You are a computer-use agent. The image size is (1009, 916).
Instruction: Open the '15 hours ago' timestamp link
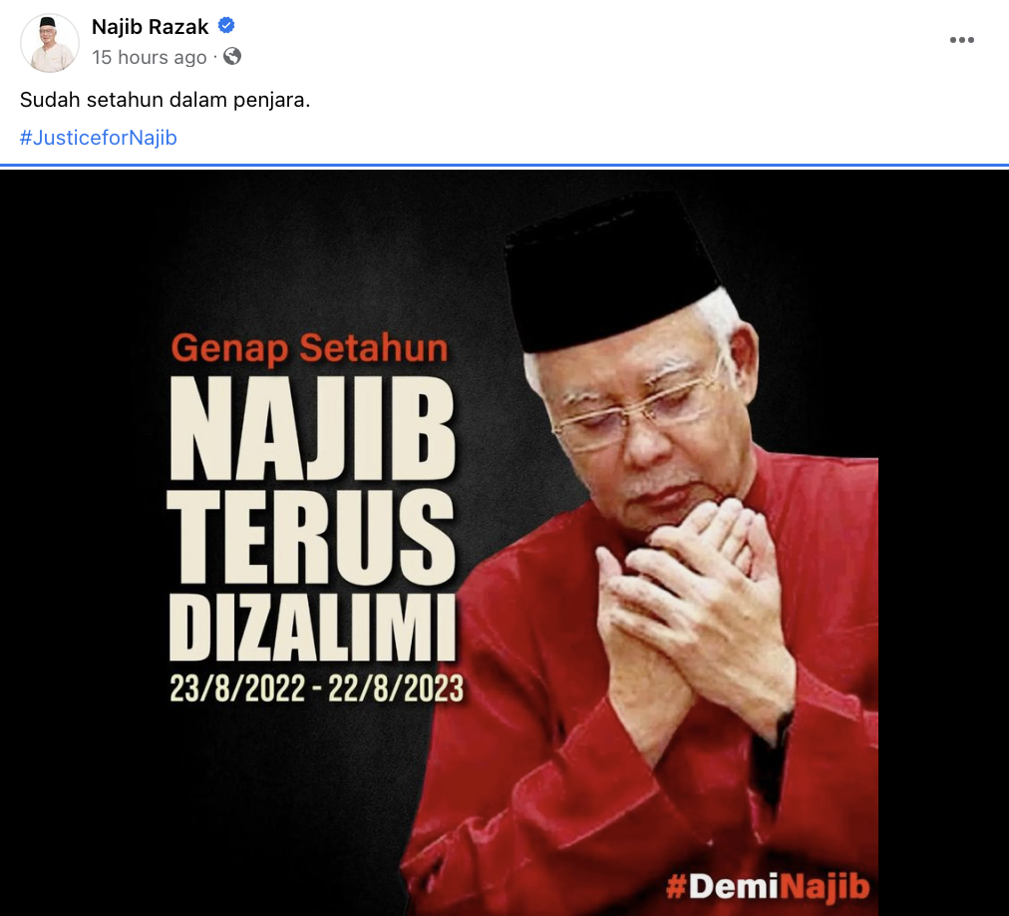(x=150, y=57)
